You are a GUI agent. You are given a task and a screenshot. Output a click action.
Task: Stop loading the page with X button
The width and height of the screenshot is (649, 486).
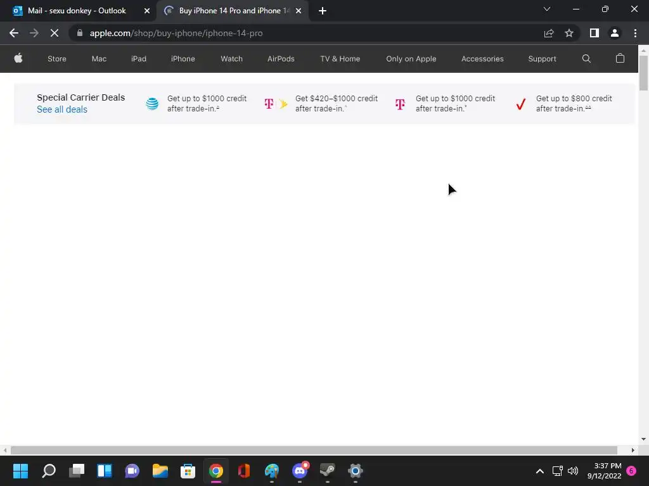[55, 33]
